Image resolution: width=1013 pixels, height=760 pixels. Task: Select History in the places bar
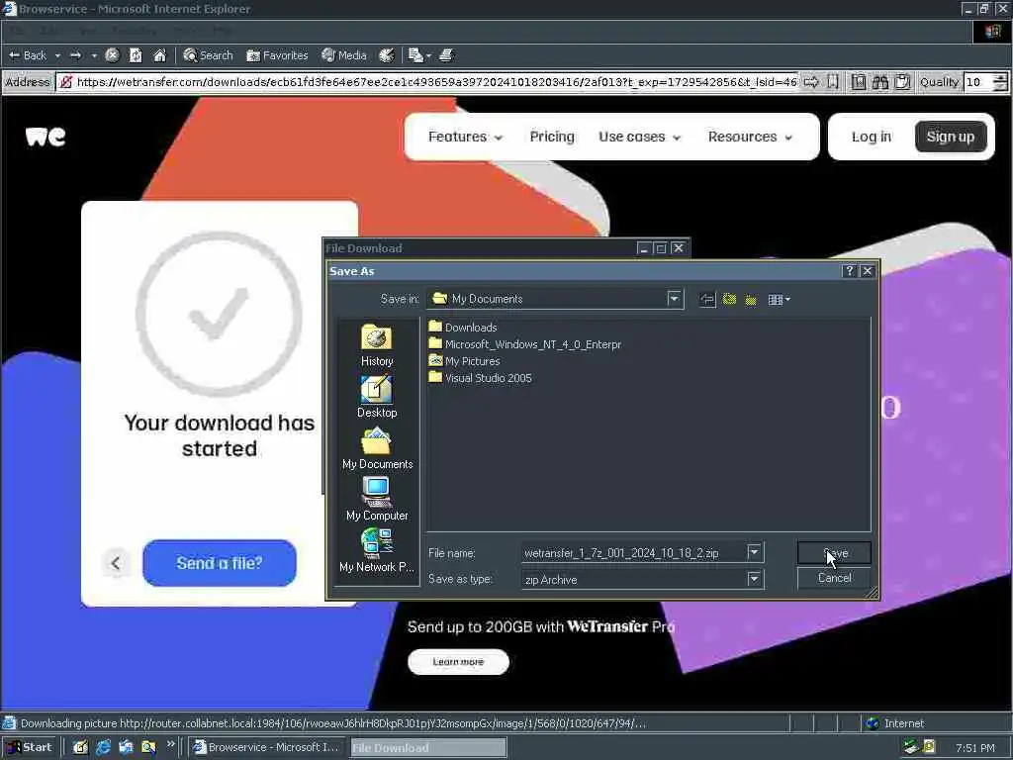coord(377,345)
